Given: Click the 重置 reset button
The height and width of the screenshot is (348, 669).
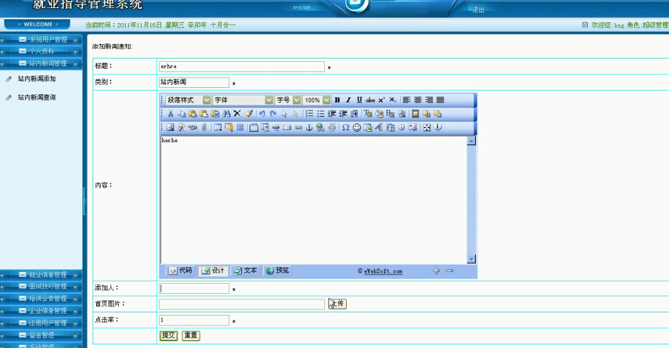Looking at the screenshot, I should pyautogui.click(x=191, y=336).
